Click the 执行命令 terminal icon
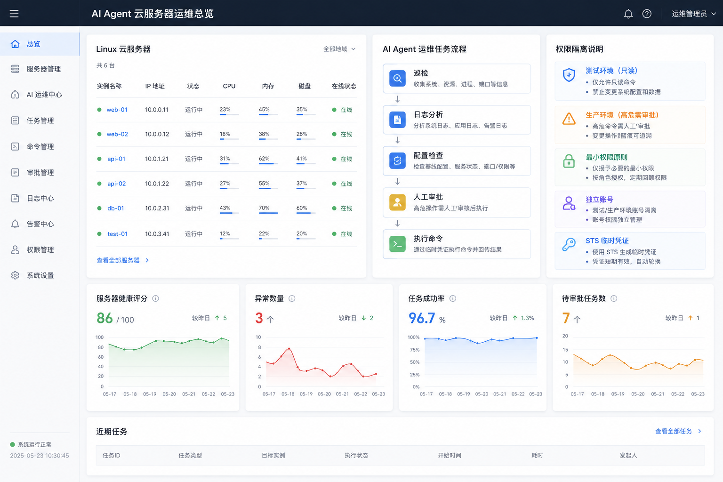The image size is (723, 482). [397, 244]
